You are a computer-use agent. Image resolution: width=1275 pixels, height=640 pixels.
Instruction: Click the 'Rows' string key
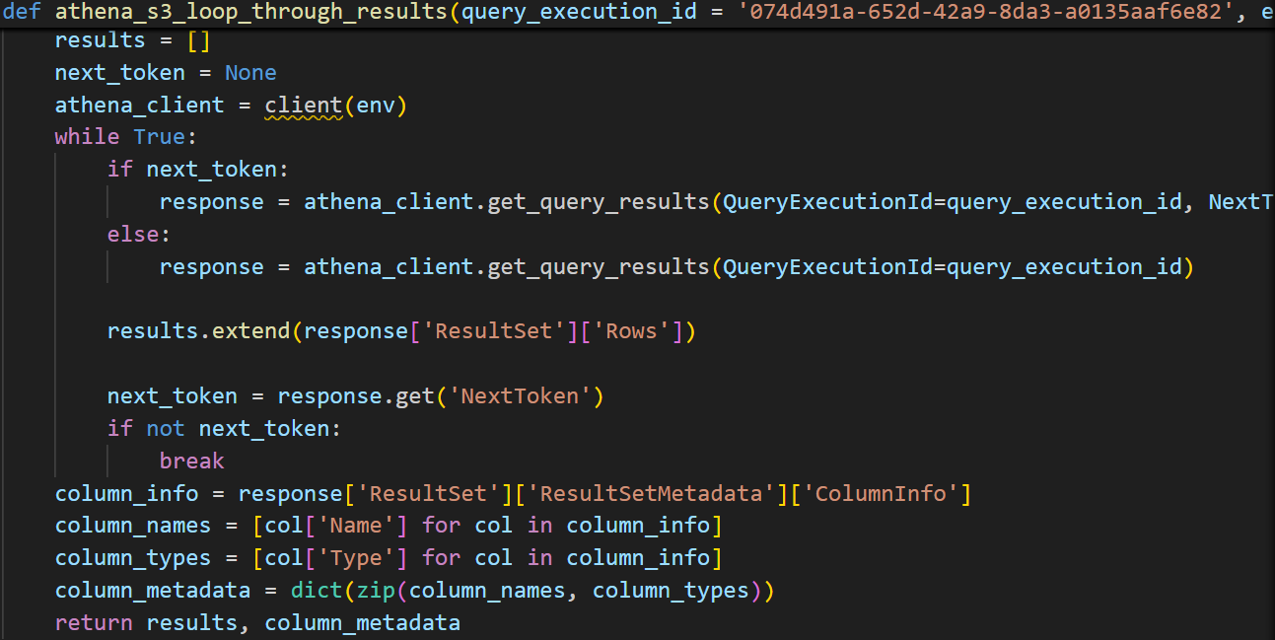pos(631,331)
